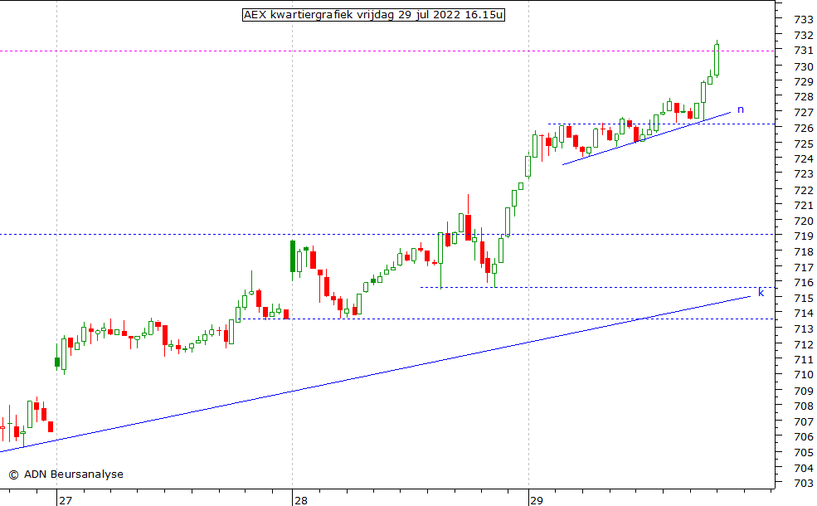Select the date label 29 on time axis
Viewport: 817px width, 506px height.
click(x=537, y=500)
